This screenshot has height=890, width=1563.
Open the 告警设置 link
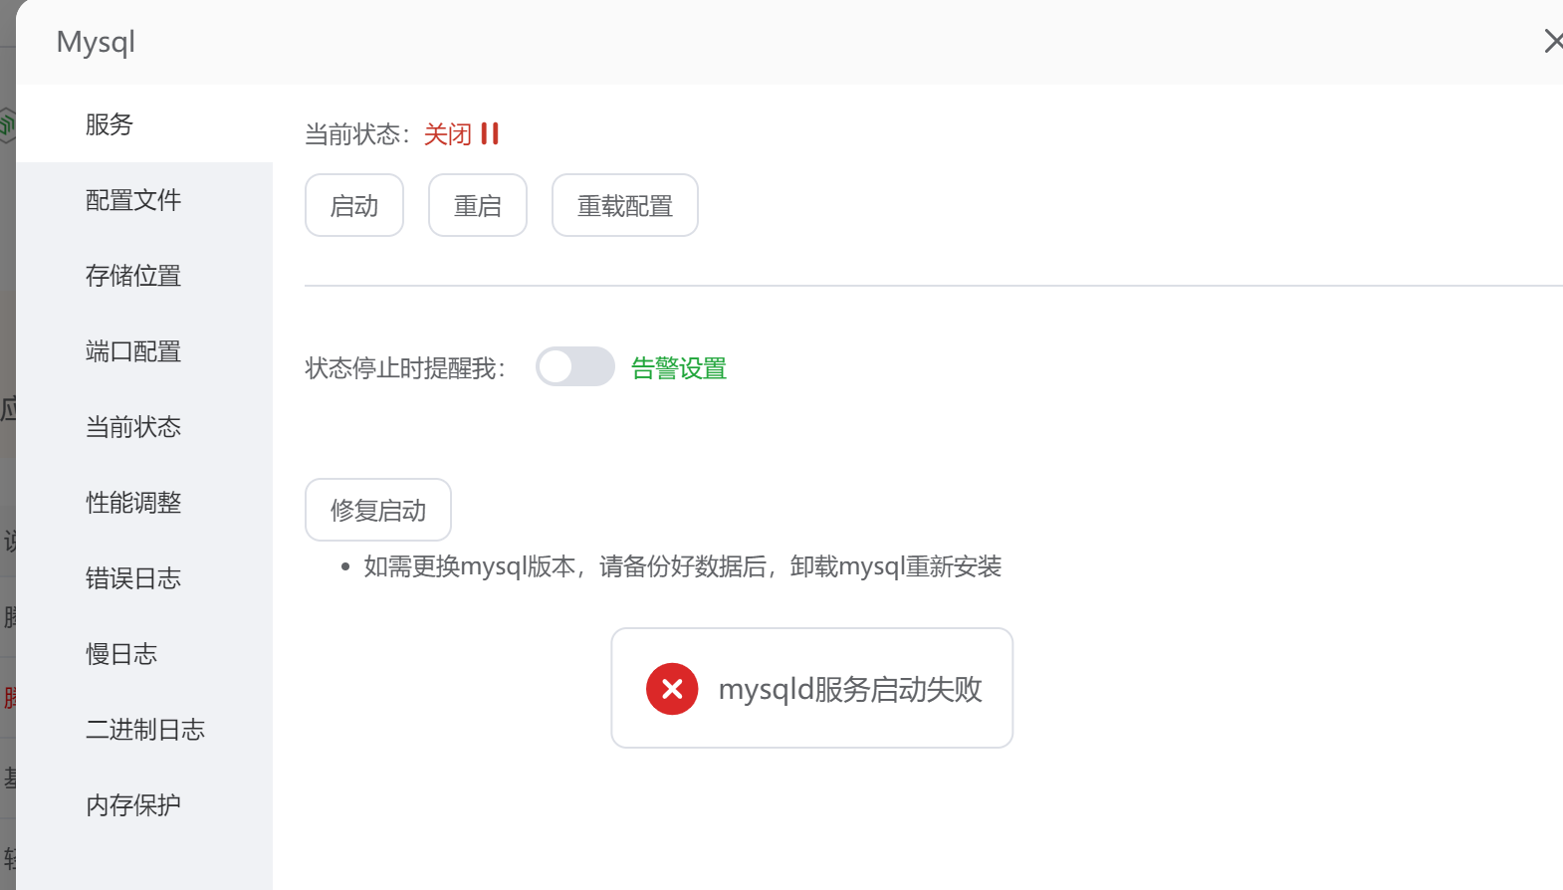tap(679, 368)
